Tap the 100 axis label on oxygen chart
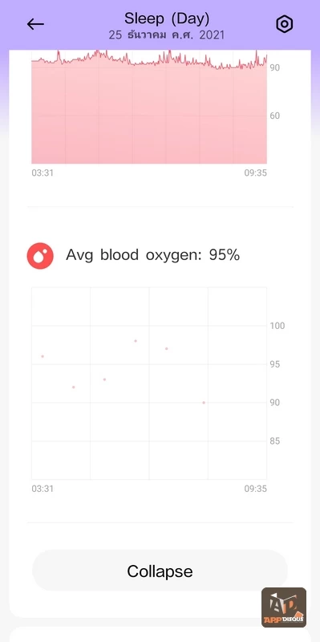This screenshot has height=642, width=320. 277,326
